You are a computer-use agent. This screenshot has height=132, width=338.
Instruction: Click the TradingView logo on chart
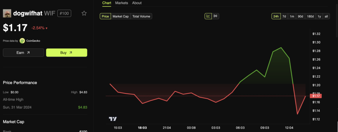point(113,119)
